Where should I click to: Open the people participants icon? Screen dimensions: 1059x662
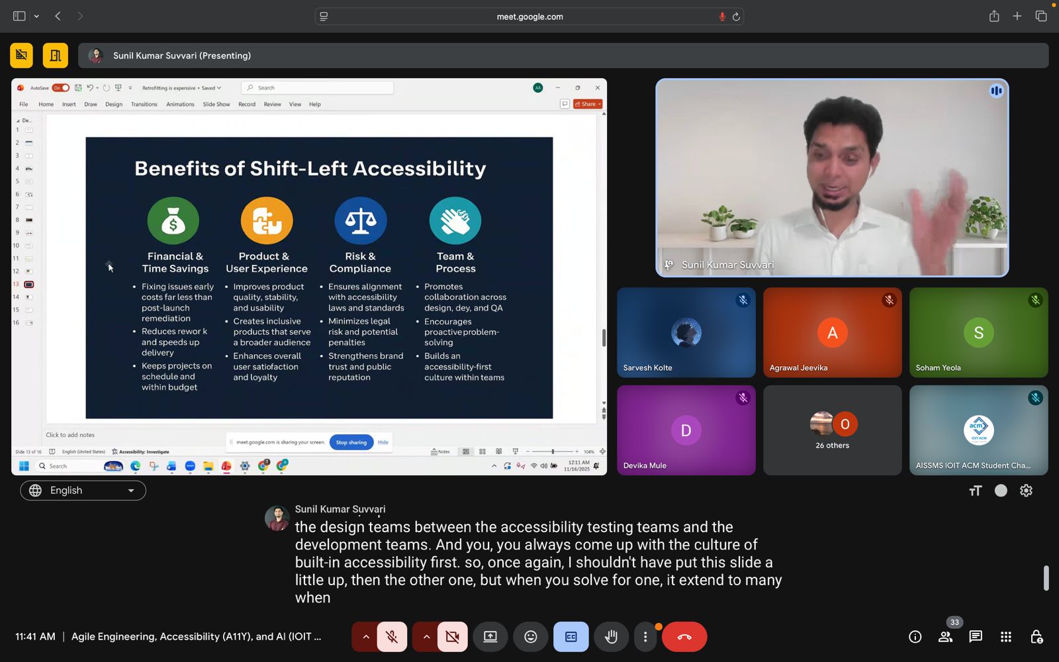(x=945, y=637)
